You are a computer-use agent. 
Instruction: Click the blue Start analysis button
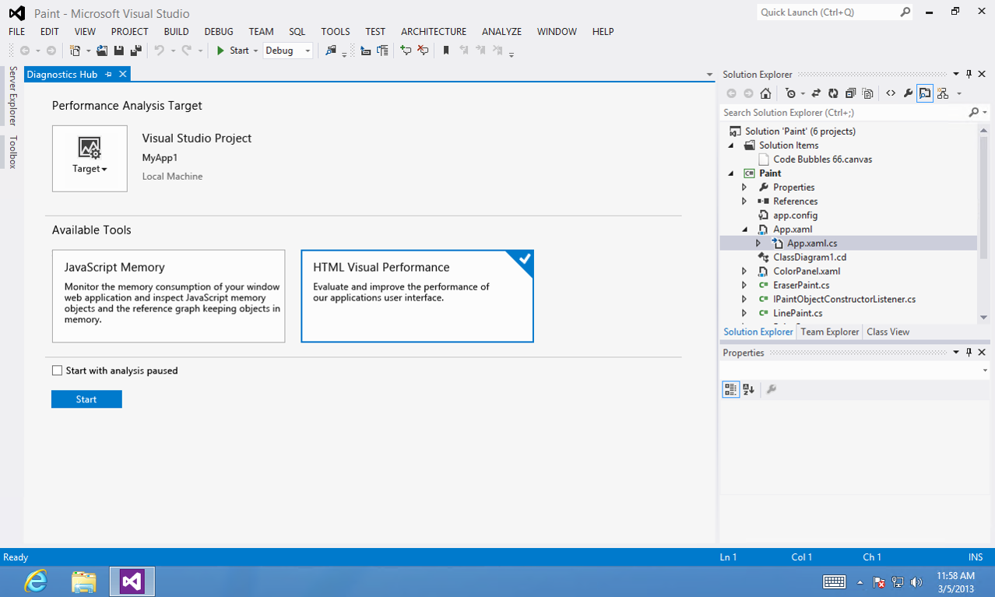[86, 399]
